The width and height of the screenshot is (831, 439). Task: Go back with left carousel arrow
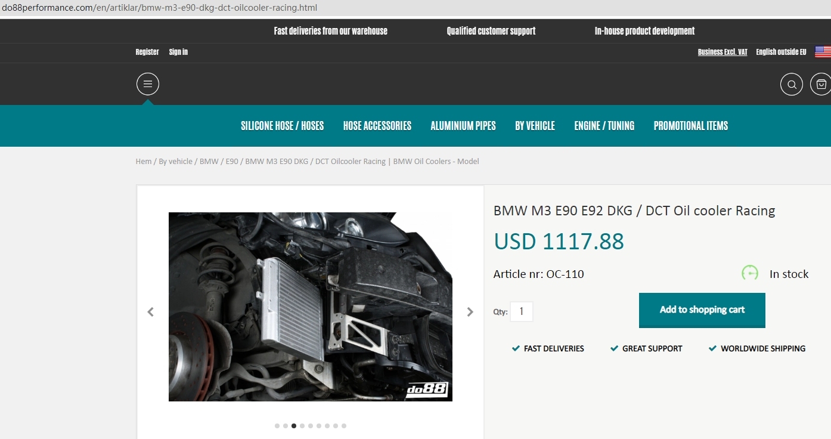click(150, 311)
